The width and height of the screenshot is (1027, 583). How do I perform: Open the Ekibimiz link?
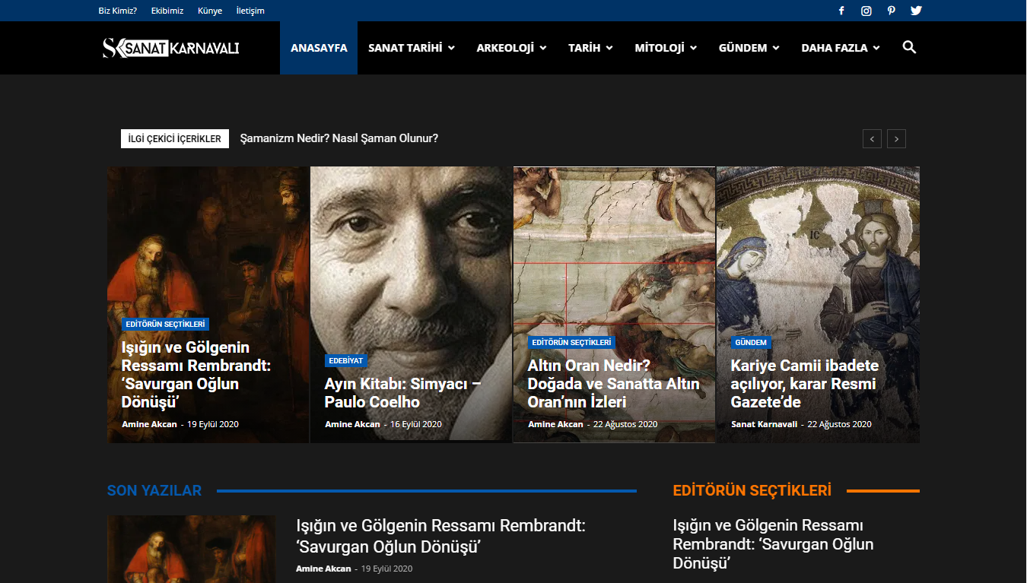[167, 11]
